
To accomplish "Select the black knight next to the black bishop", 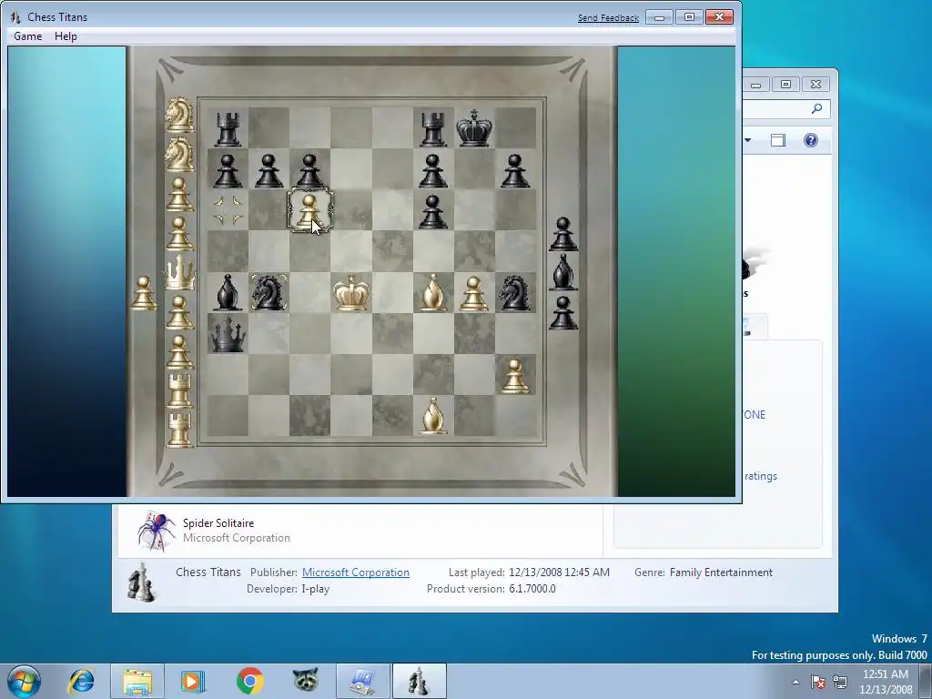I will click(269, 292).
